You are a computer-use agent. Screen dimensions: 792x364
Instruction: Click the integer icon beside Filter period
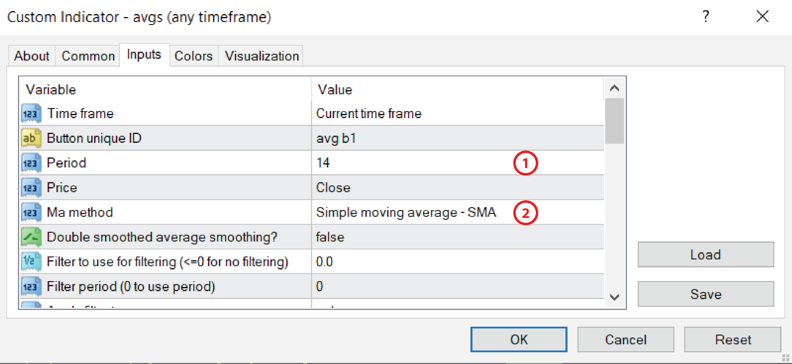pyautogui.click(x=31, y=286)
